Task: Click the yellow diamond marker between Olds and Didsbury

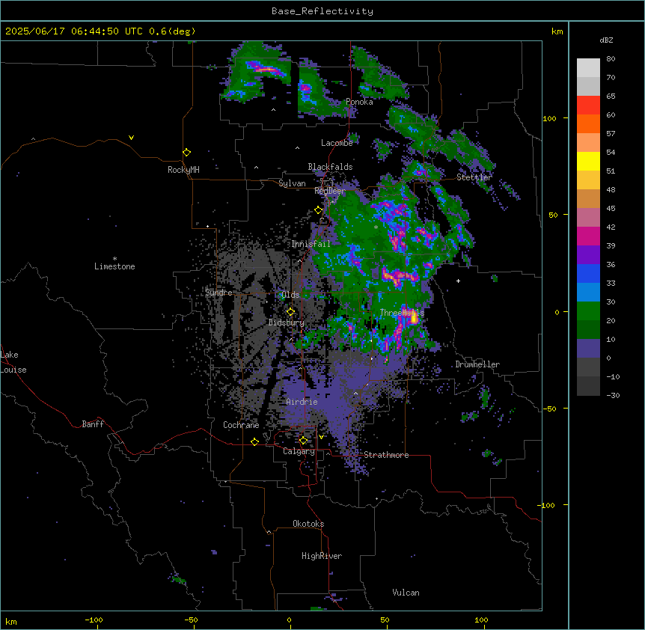Action: (290, 312)
